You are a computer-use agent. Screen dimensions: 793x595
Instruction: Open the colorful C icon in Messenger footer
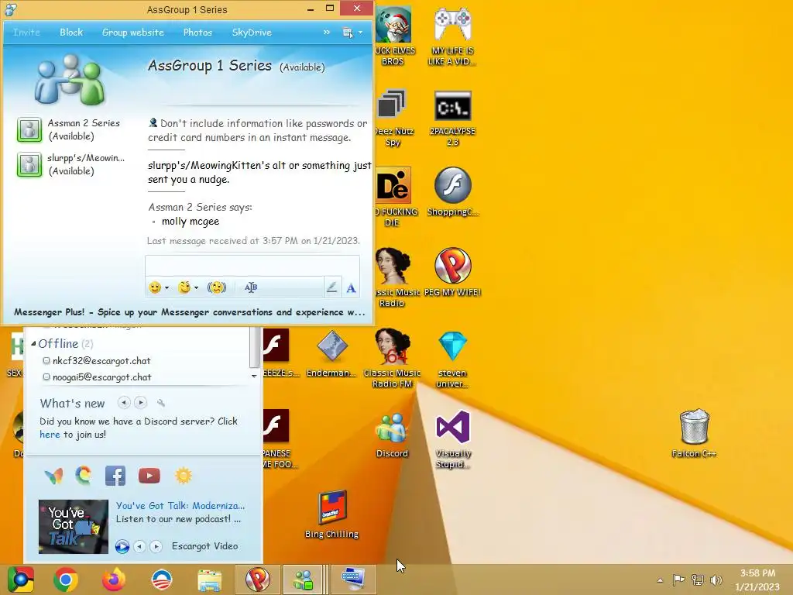click(84, 475)
